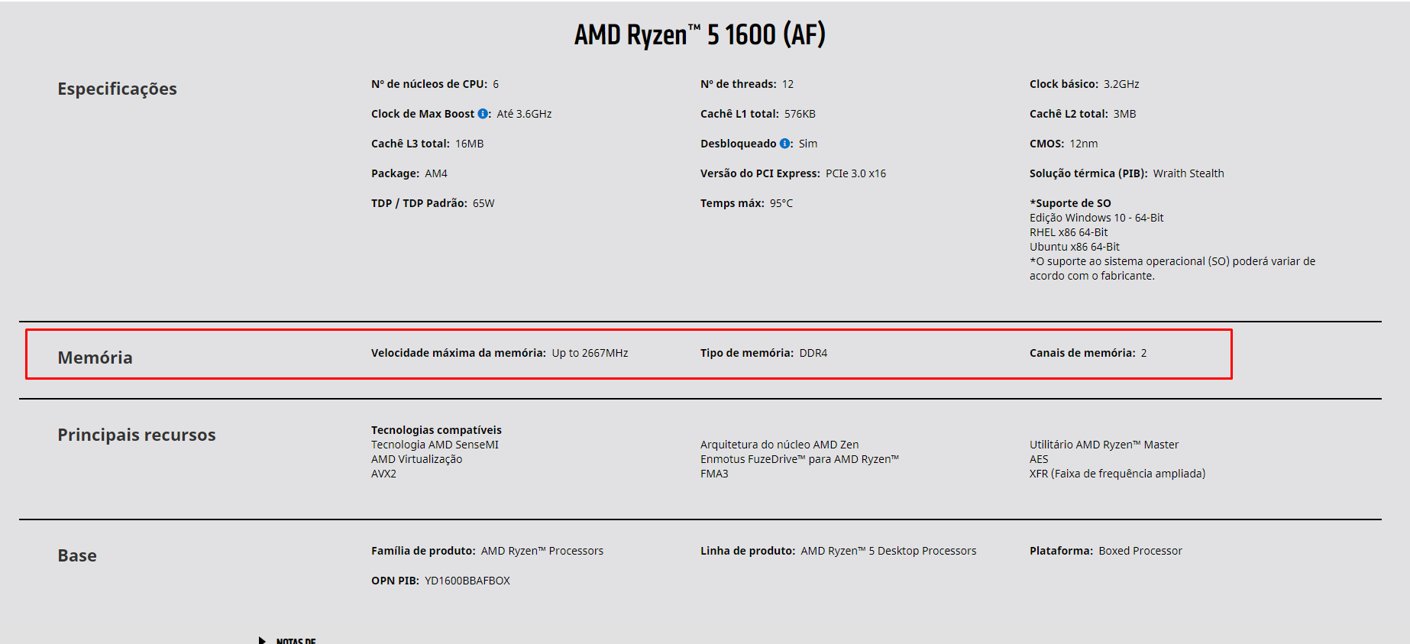Click the AMD Ryzen 5 1600 (AF) title

click(700, 34)
